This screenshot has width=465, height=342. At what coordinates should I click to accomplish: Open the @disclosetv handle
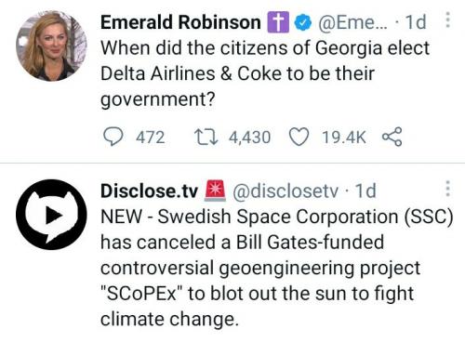click(286, 191)
